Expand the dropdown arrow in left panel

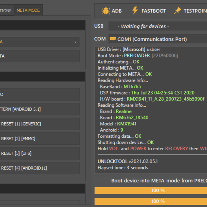pyautogui.click(x=76, y=42)
